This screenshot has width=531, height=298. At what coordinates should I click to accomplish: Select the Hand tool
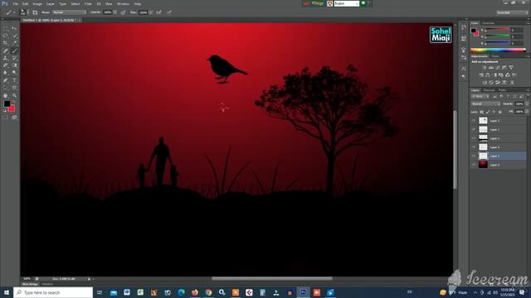6,96
